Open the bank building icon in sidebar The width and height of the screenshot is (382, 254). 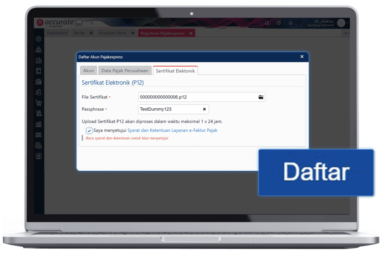pos(38,81)
